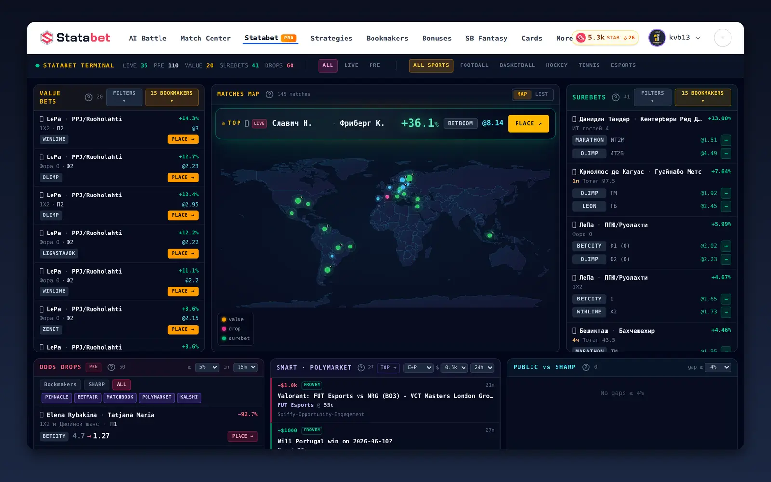This screenshot has width=771, height=482.
Task: Click the round theme button beside kvb13
Action: click(723, 38)
